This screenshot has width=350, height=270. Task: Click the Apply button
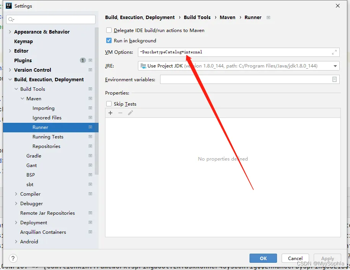pos(327,259)
